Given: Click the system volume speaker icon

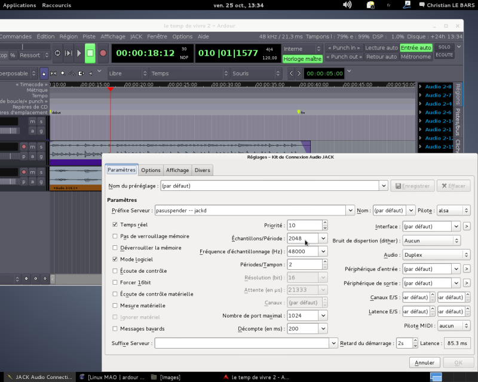Looking at the screenshot, I should point(347,5).
